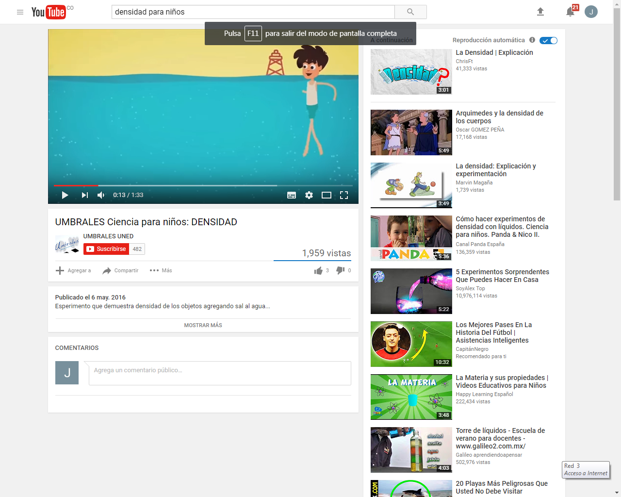Open La Densidad Explicación video thumbnail
The height and width of the screenshot is (497, 621).
[411, 72]
